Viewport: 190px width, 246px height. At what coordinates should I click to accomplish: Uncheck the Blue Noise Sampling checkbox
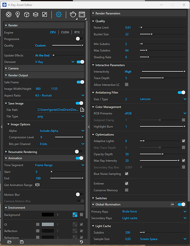(127, 174)
